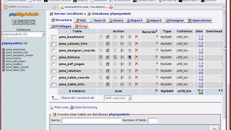Open pma_relation in sidebar list
Screen dimensions: 231x130
(14, 64)
